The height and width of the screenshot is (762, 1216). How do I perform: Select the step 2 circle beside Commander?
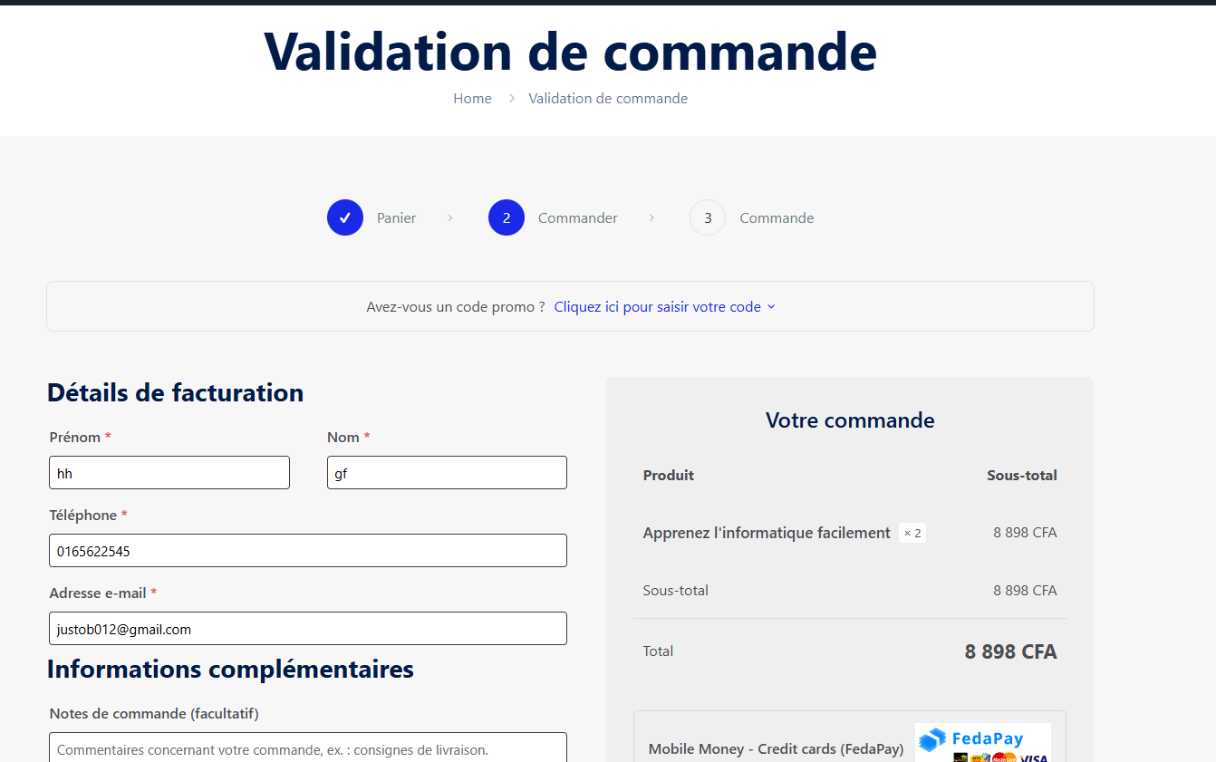[x=507, y=217]
